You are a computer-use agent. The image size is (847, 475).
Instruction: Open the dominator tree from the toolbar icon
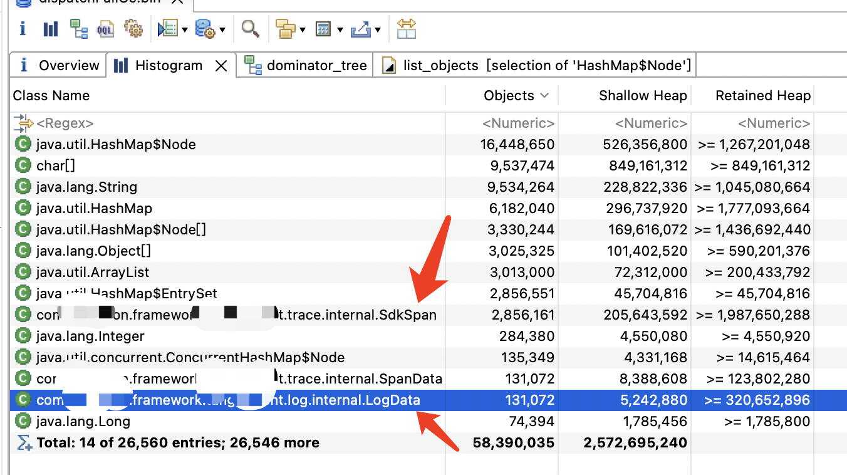pos(78,29)
